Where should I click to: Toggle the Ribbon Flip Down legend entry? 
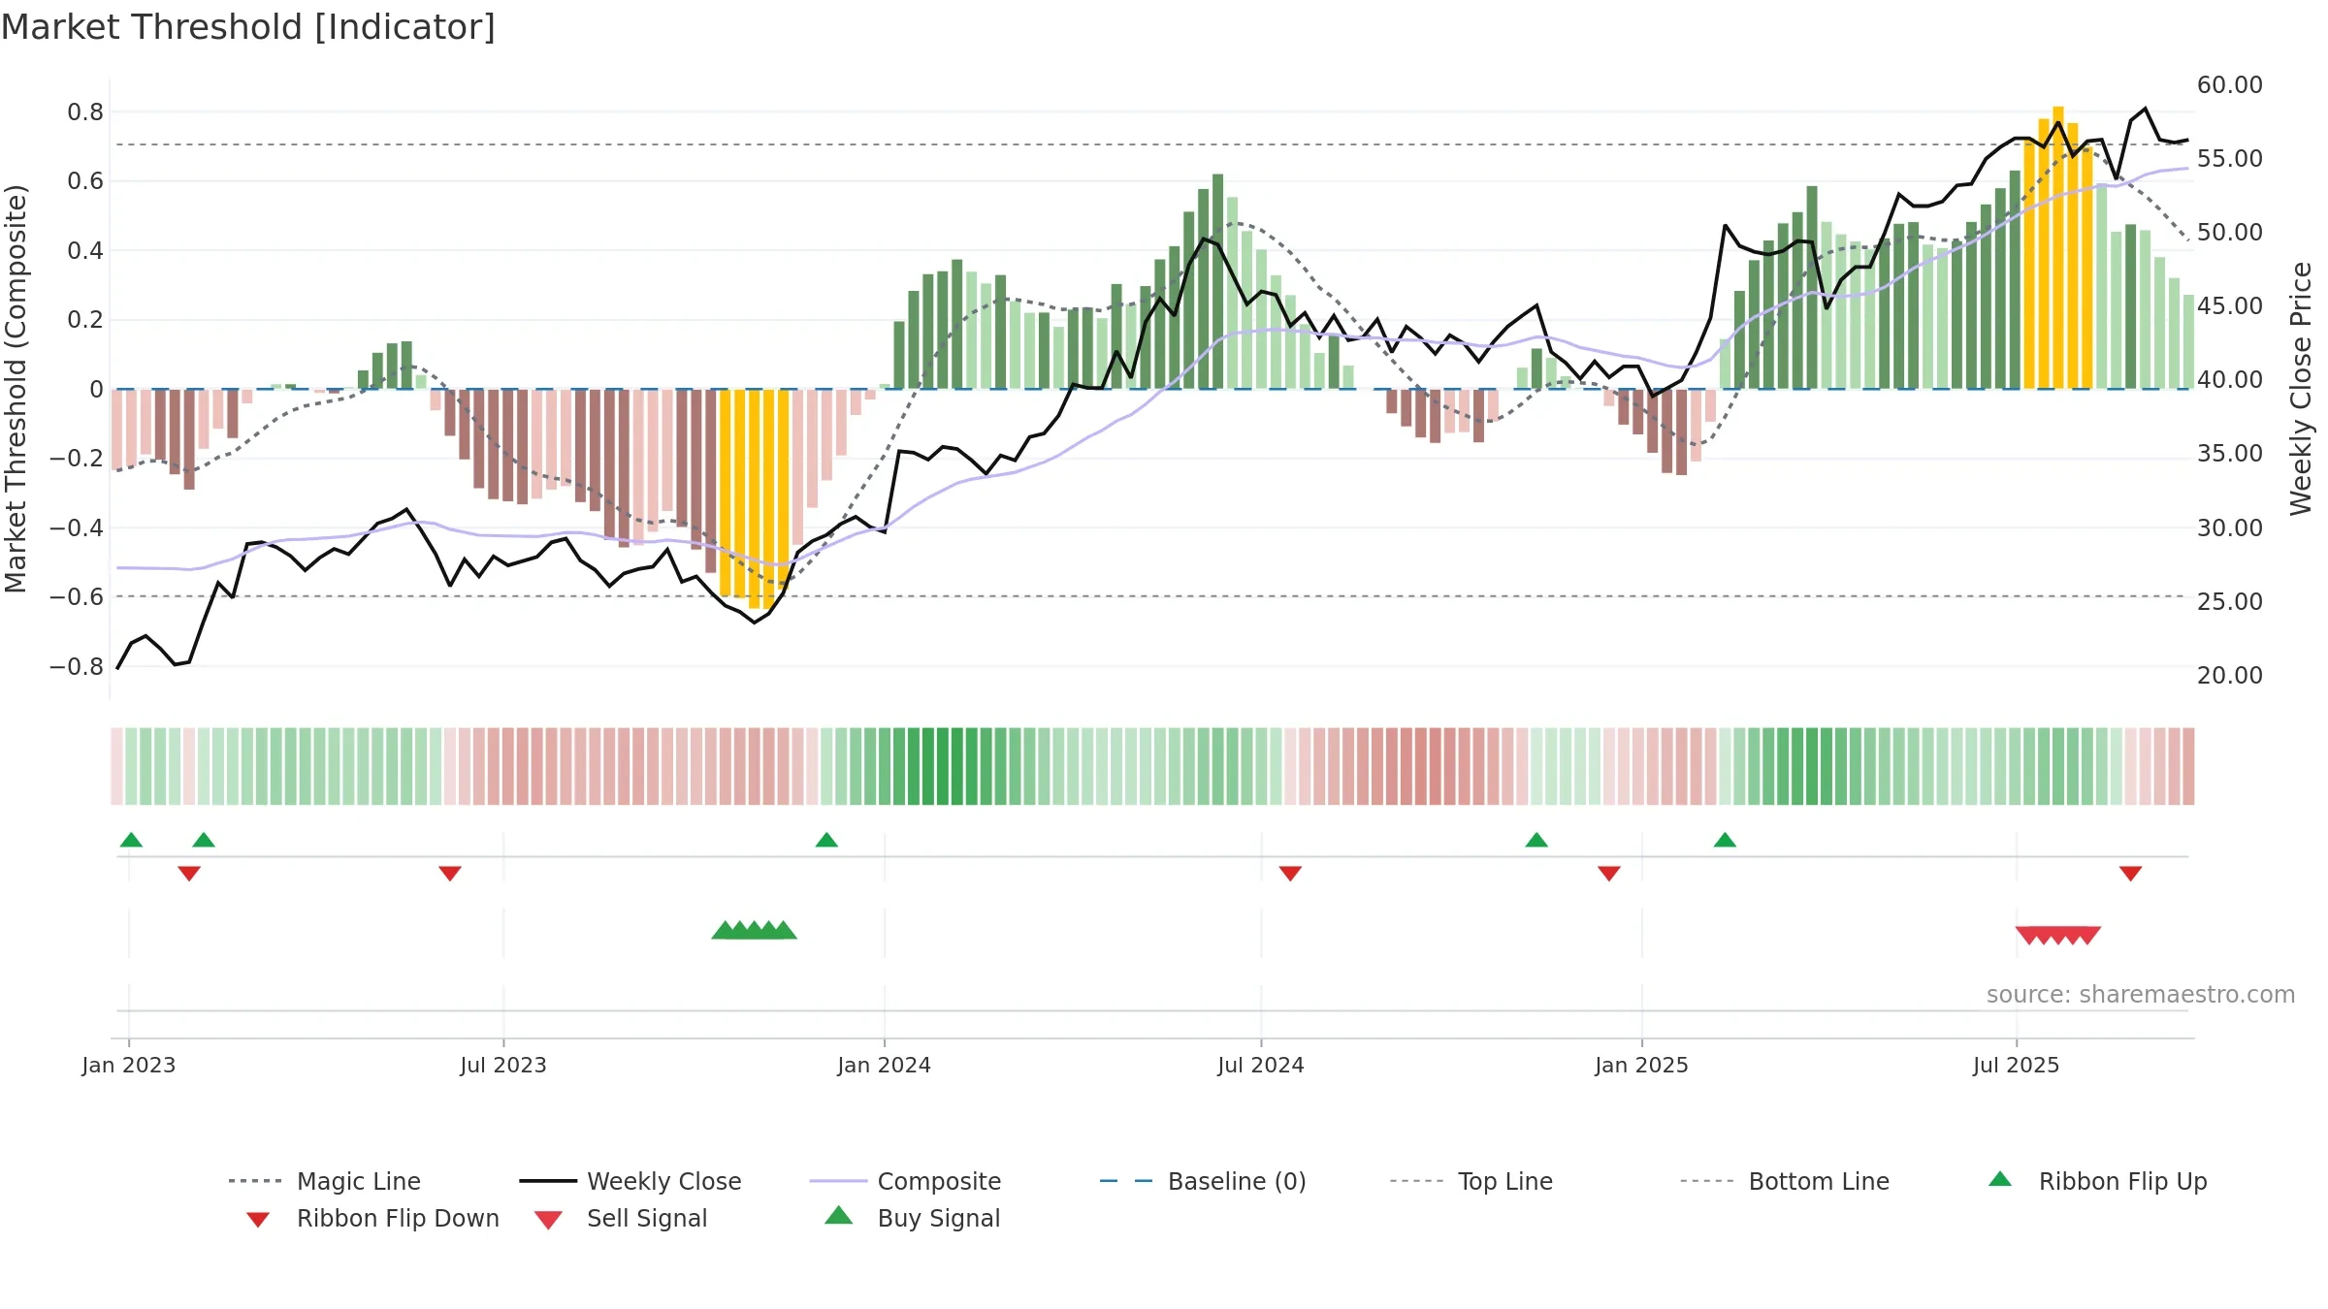coord(372,1218)
